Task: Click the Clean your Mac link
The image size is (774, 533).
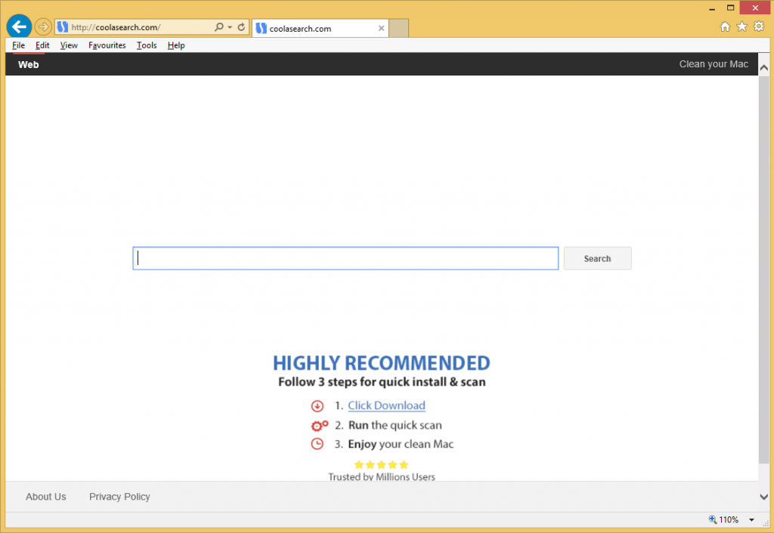Action: pos(714,64)
